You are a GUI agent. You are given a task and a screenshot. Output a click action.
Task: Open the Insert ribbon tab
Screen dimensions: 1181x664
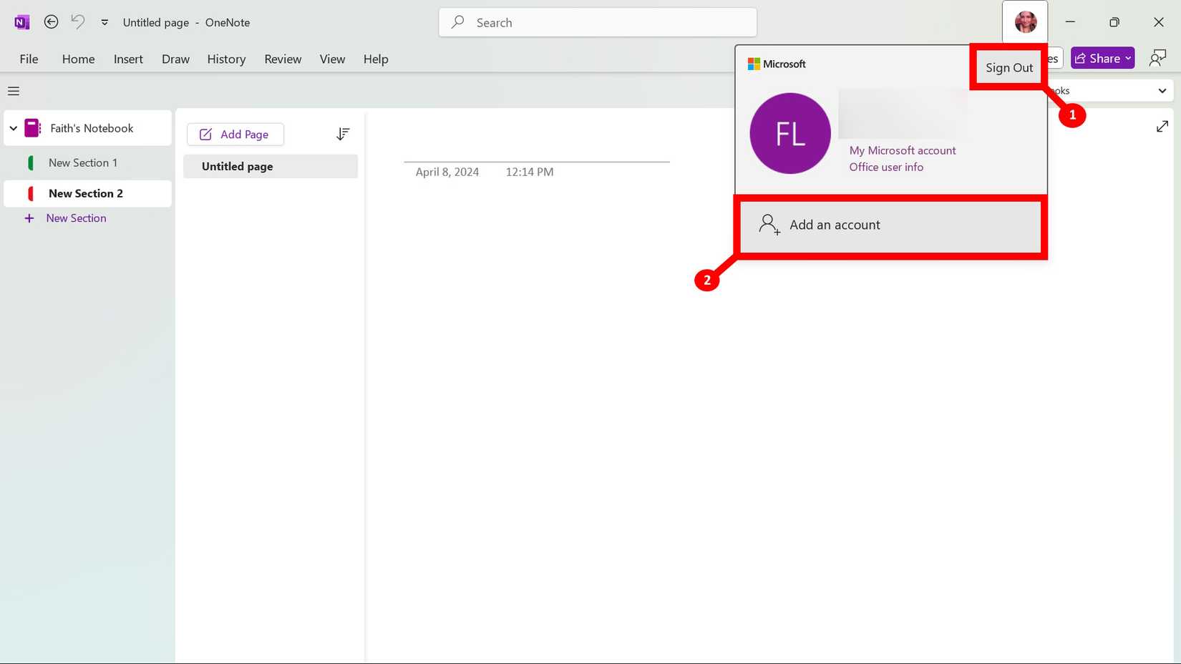point(128,59)
